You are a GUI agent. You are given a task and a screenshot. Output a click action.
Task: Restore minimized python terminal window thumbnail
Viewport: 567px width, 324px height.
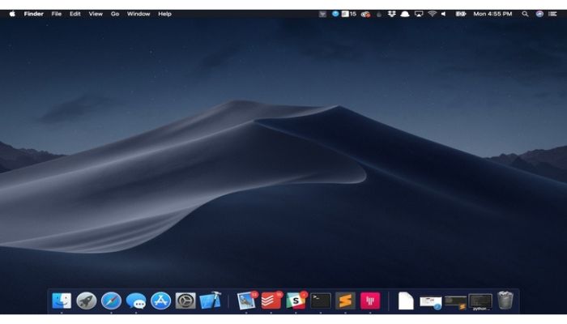click(x=480, y=302)
